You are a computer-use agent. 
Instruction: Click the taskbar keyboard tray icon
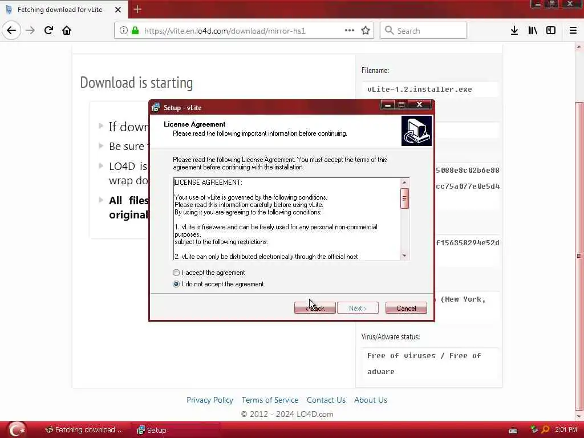point(513,431)
